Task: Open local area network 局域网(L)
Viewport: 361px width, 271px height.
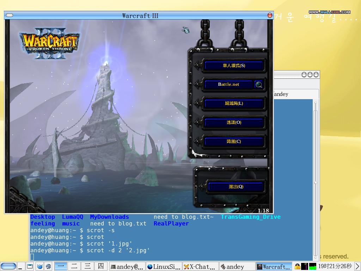Action: click(x=234, y=103)
